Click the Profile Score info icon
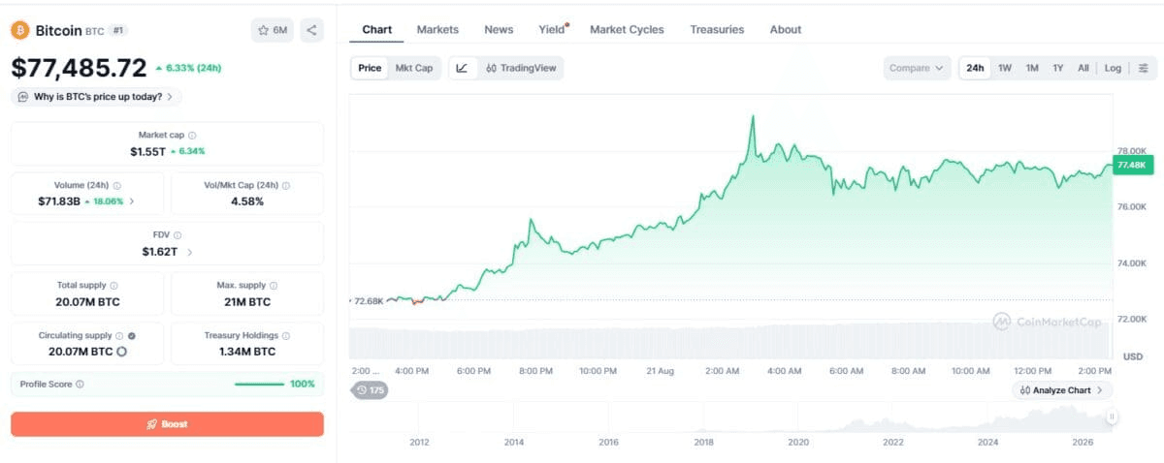The width and height of the screenshot is (1164, 463). tap(80, 384)
